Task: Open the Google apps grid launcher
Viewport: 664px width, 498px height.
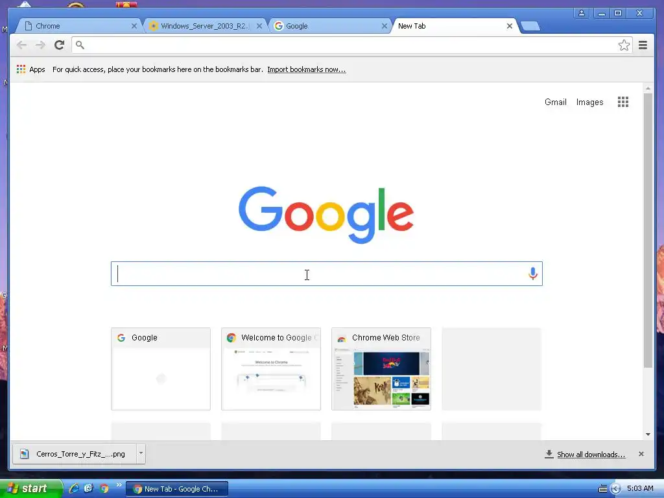Action: pos(623,102)
